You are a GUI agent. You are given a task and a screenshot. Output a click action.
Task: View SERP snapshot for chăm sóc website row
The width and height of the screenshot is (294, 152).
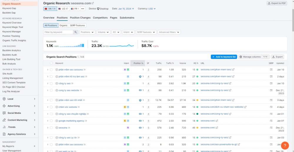click(x=271, y=107)
